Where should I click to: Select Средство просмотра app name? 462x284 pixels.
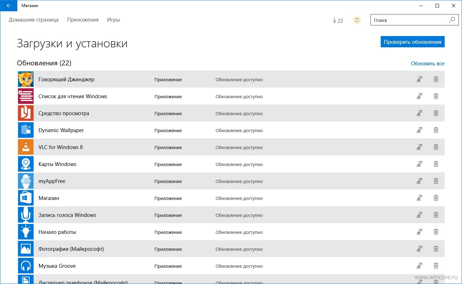(x=64, y=113)
